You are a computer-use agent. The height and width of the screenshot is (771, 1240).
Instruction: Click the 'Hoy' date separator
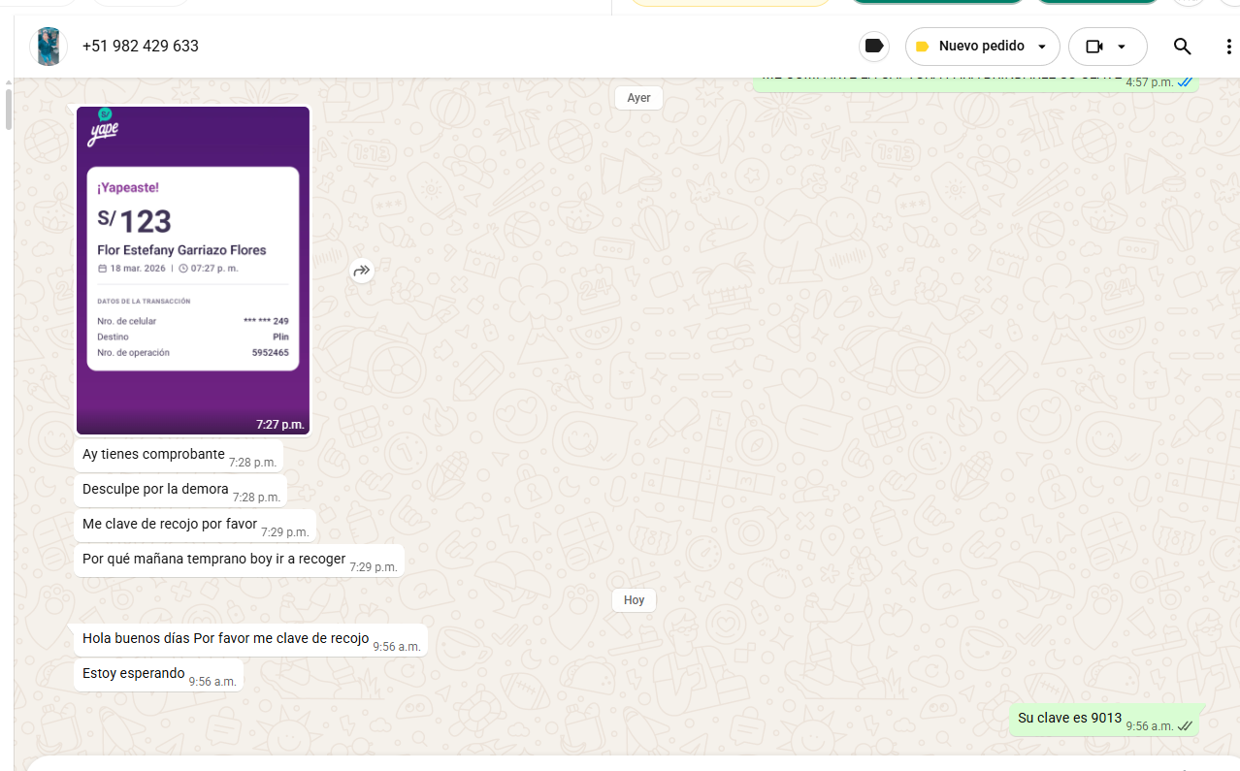[x=634, y=600]
